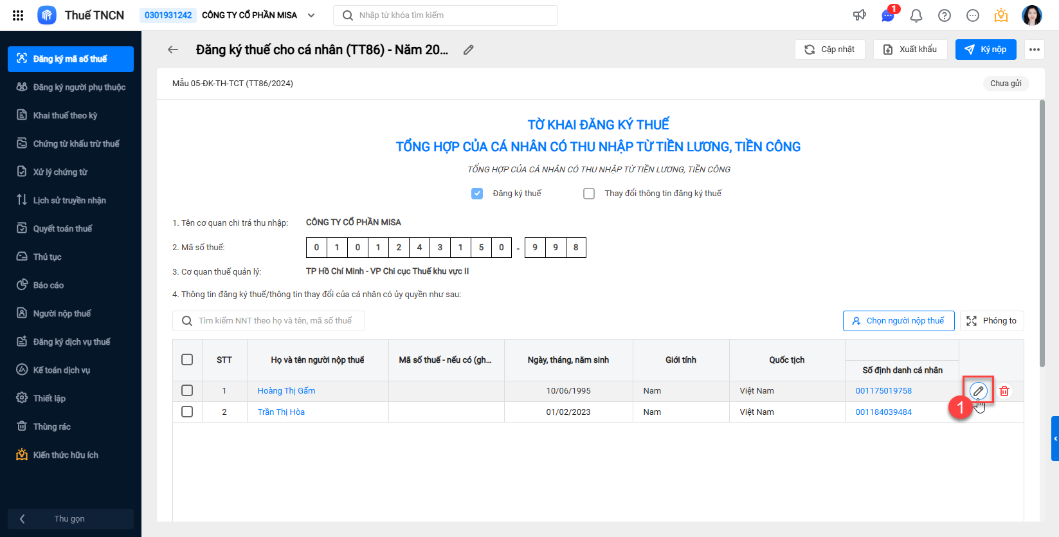Open the help question mark icon
The height and width of the screenshot is (537, 1059).
point(945,15)
